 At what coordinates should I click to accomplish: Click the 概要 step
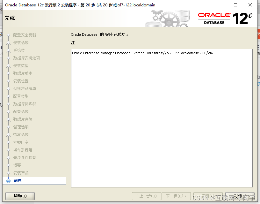pyautogui.click(x=17, y=165)
